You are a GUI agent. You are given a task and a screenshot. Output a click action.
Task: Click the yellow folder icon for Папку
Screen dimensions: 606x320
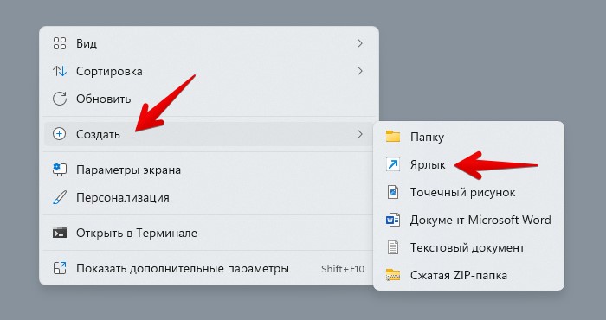[x=393, y=137]
